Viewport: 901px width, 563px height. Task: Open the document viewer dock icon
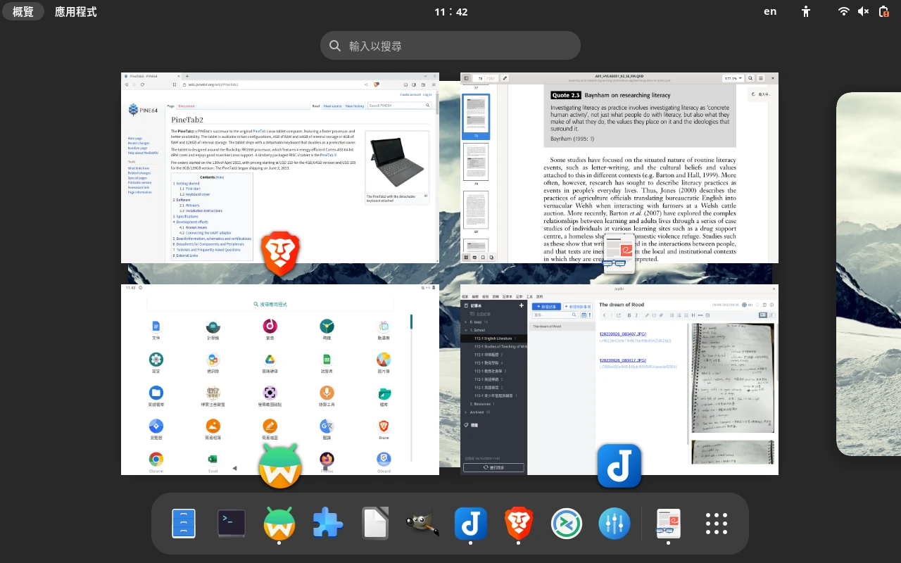coord(668,524)
